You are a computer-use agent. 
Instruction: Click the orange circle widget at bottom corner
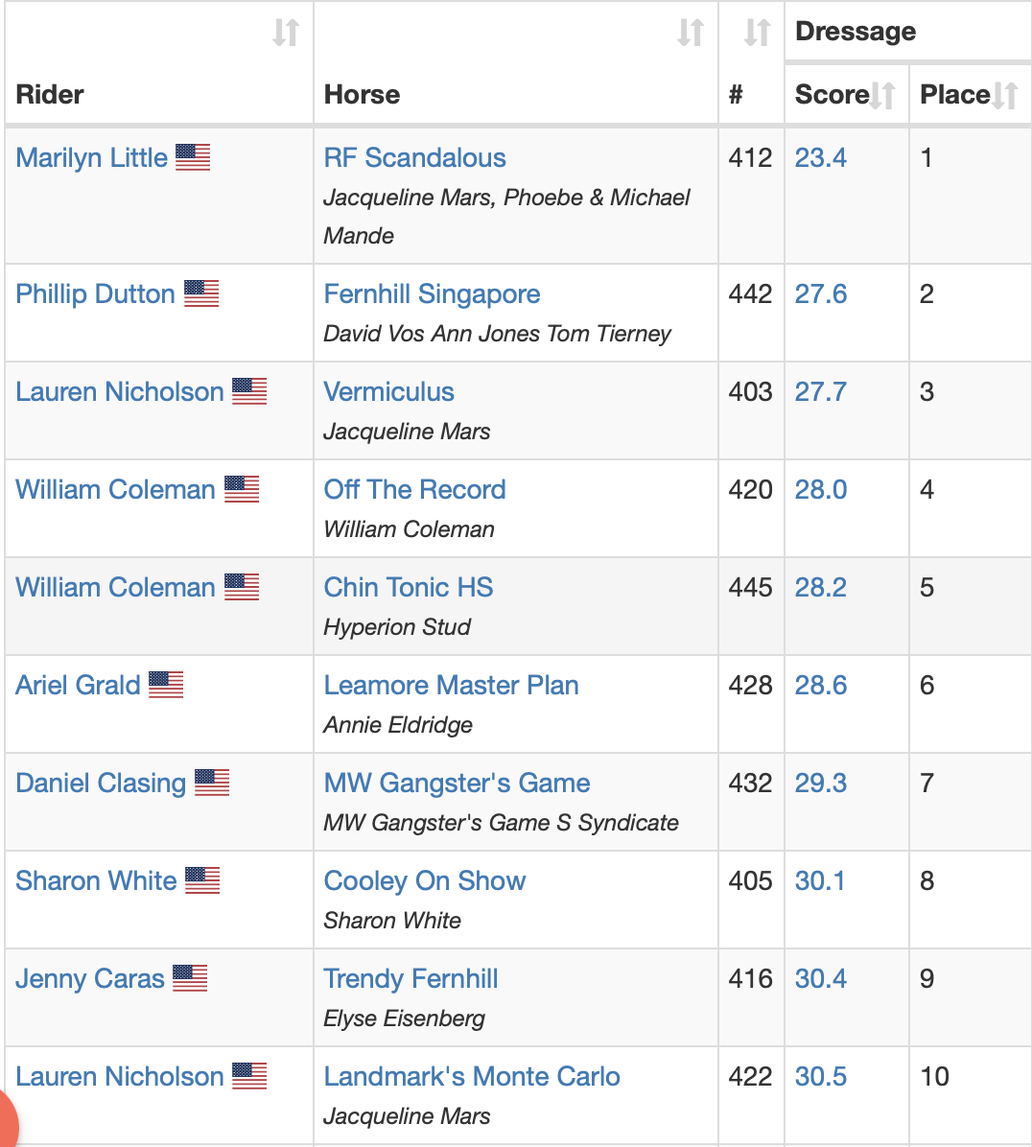[6, 1121]
